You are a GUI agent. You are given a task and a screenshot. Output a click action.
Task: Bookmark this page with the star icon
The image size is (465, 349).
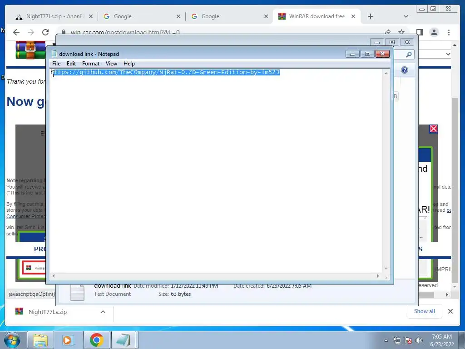(x=401, y=32)
